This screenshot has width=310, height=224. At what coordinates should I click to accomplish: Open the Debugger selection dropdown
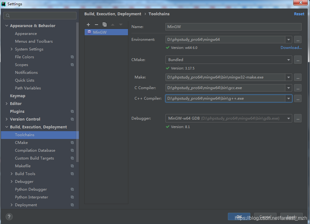[x=288, y=118]
